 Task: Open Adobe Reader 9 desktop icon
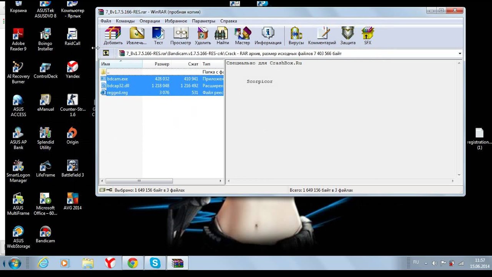pos(18,40)
